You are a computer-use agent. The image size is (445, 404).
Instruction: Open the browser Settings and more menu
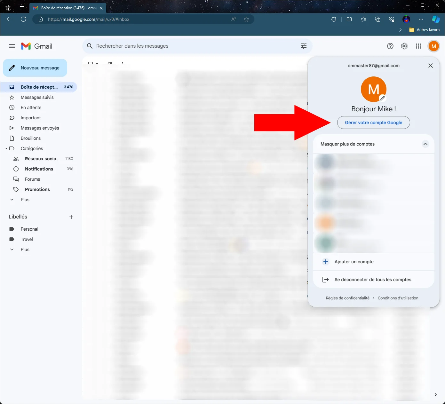tap(421, 19)
